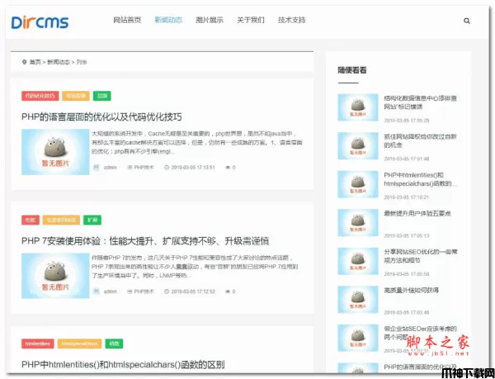Click sidebar date 2019-03-05 17:01:48

(x=407, y=159)
